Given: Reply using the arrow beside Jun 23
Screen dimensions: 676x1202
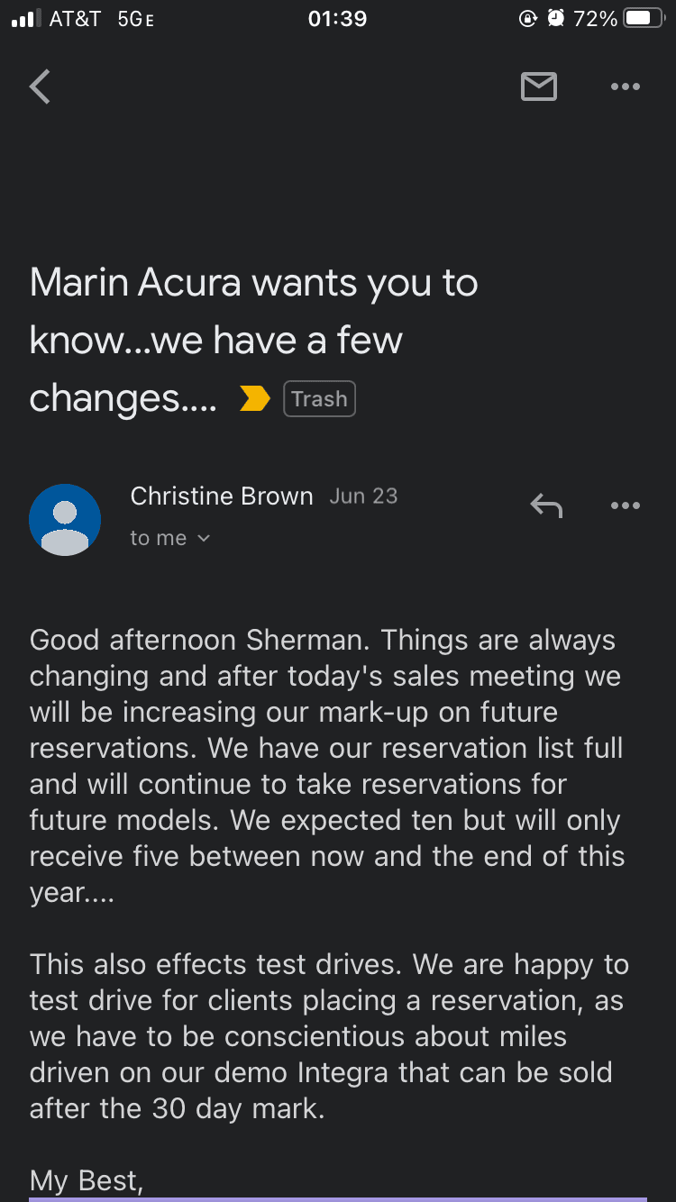Looking at the screenshot, I should [546, 505].
